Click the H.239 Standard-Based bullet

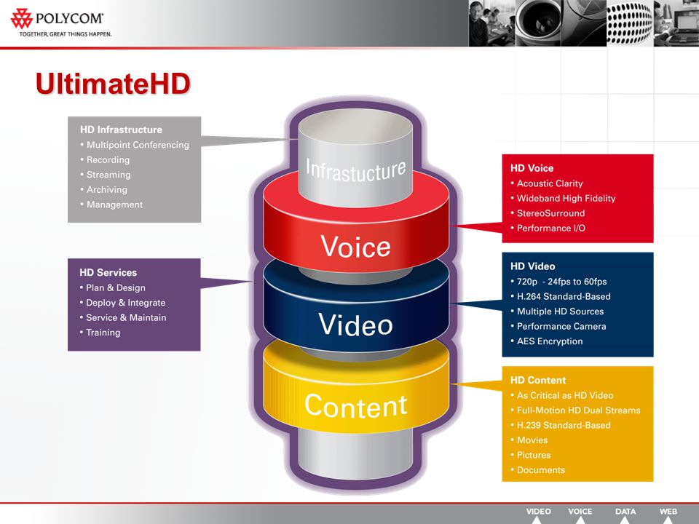(561, 425)
